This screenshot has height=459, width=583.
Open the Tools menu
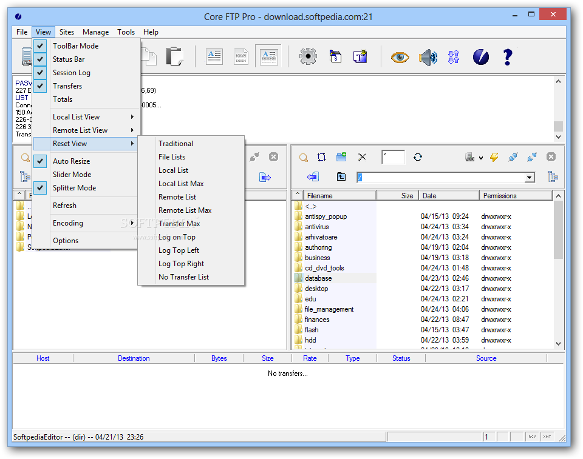pos(126,32)
